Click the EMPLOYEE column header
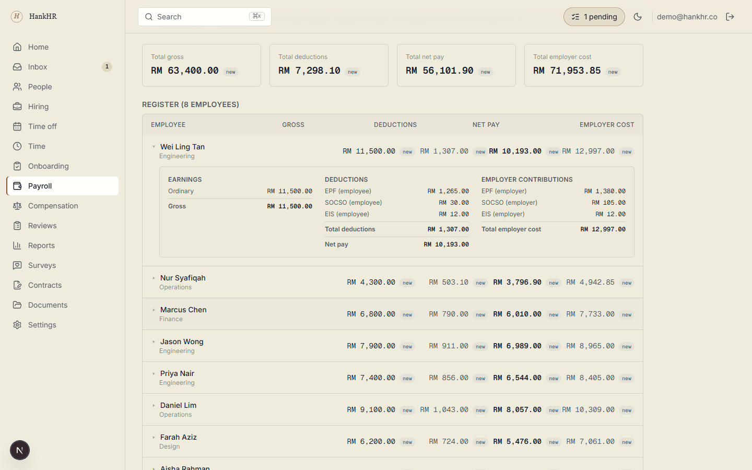Screen dimensions: 752x470 pyautogui.click(x=168, y=125)
